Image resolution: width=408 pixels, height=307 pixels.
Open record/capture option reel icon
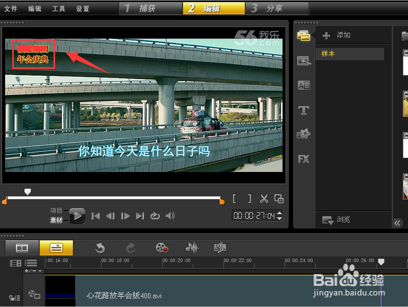162,248
